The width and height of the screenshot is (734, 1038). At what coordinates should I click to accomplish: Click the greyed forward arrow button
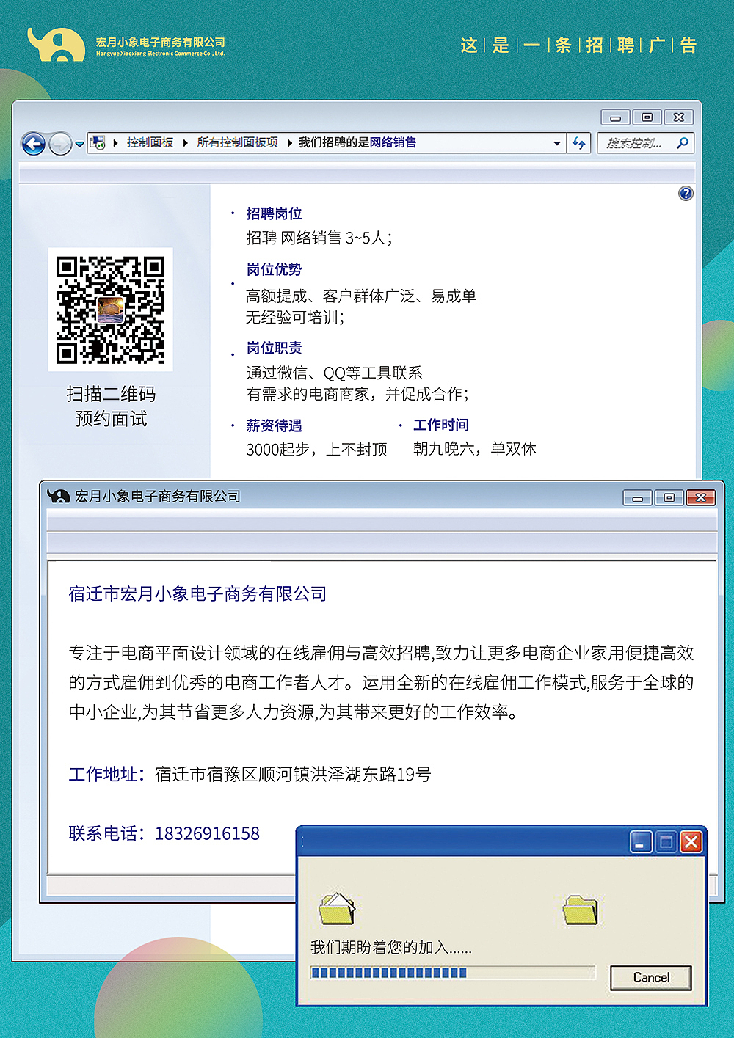(x=60, y=144)
